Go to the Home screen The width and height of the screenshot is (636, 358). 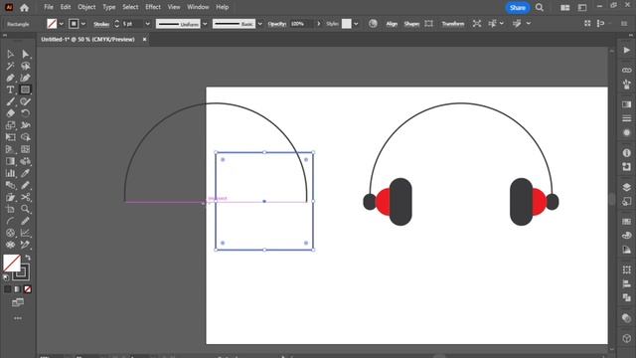tap(24, 7)
